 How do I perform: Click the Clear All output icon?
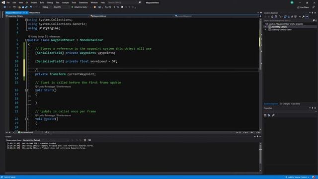point(85,140)
